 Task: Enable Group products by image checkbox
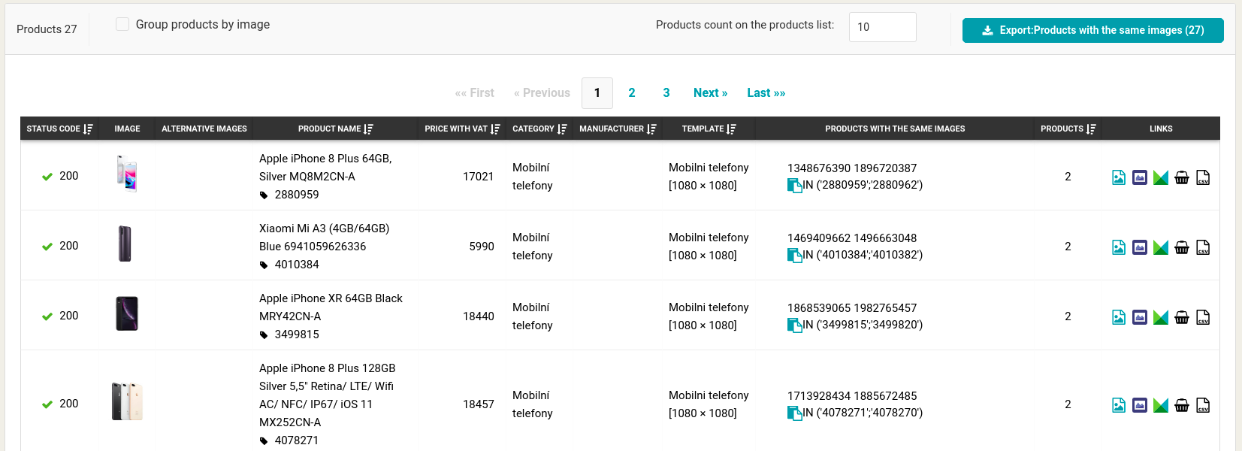point(122,24)
